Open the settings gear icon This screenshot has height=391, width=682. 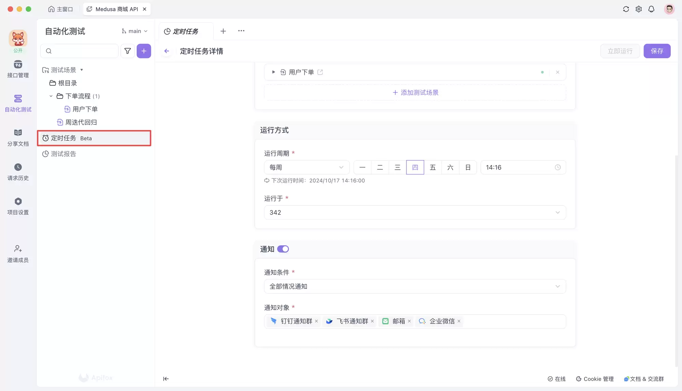tap(639, 9)
